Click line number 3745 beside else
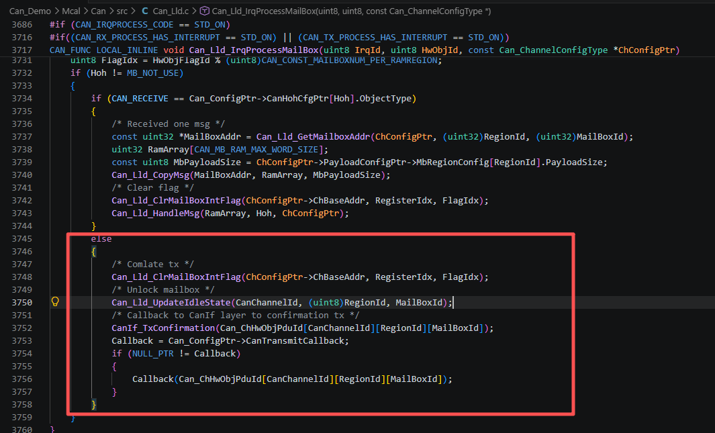The width and height of the screenshot is (715, 433). click(22, 238)
